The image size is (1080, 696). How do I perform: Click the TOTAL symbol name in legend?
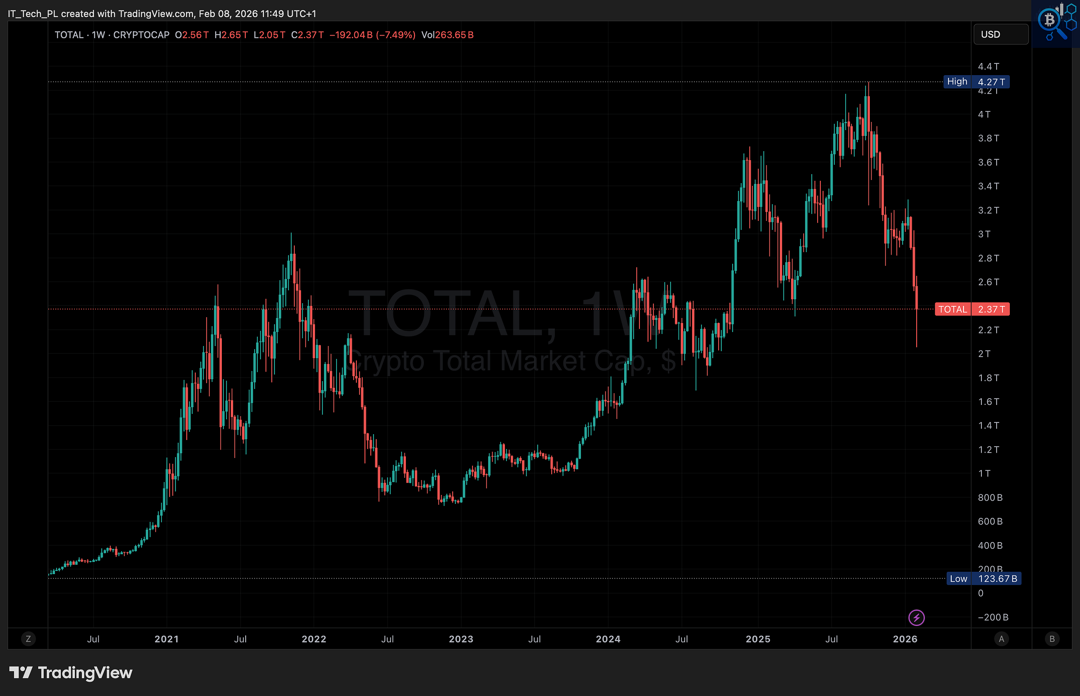point(69,35)
